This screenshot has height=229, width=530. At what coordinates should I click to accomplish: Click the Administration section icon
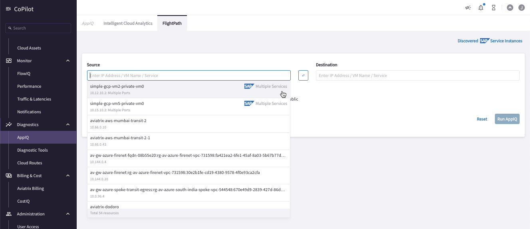point(9,214)
